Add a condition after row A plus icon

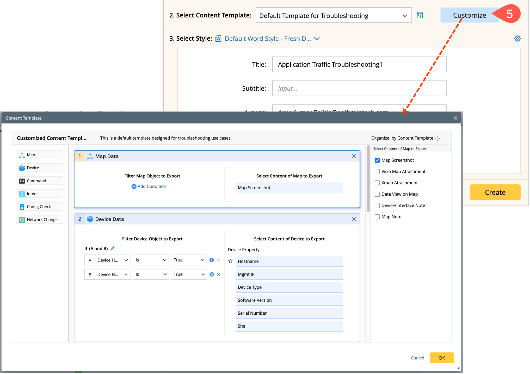(212, 260)
